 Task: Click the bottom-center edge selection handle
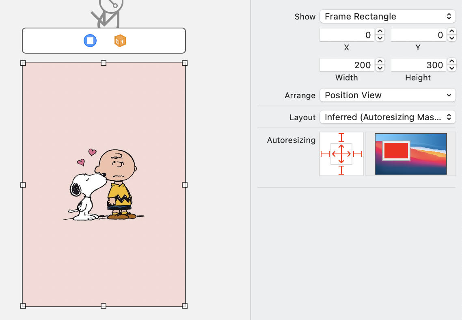[104, 306]
